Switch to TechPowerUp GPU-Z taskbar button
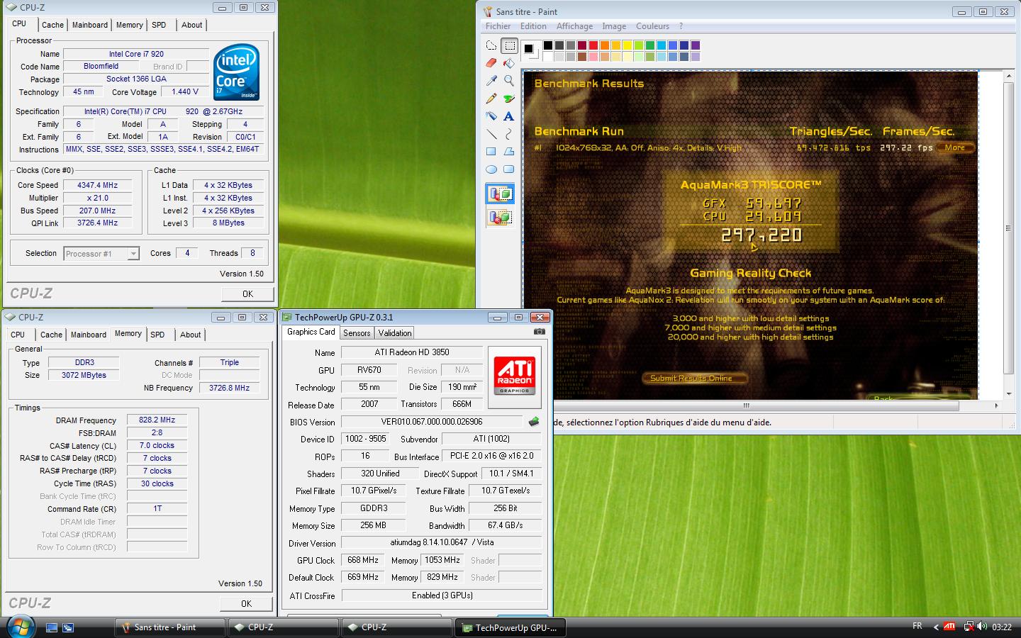1021x638 pixels. [510, 627]
